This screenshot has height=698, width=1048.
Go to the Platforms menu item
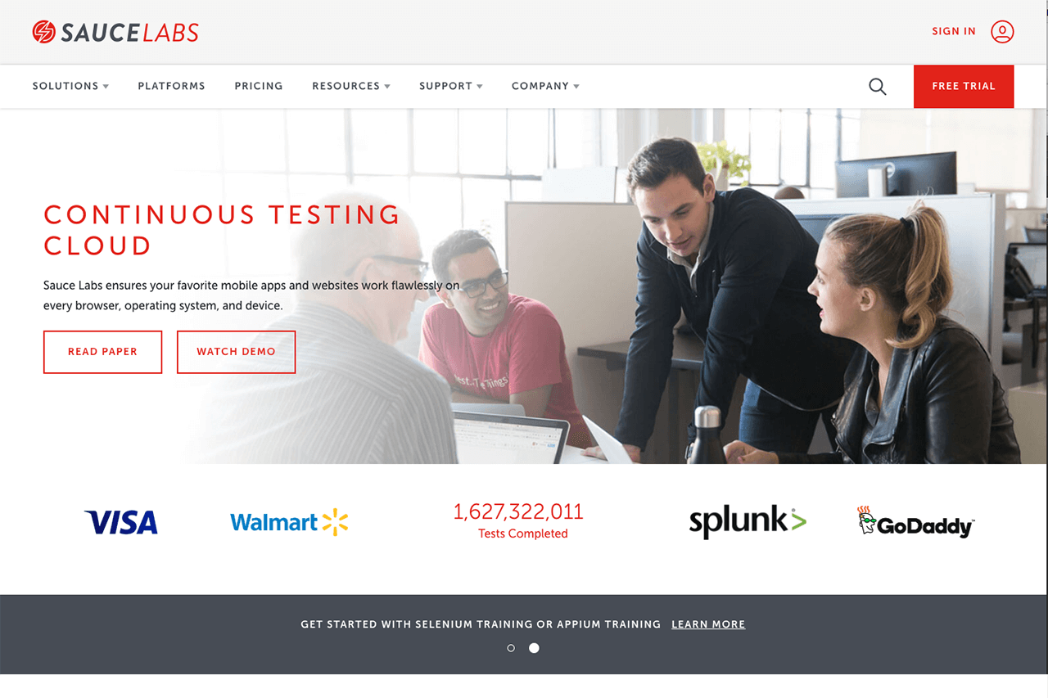(171, 86)
